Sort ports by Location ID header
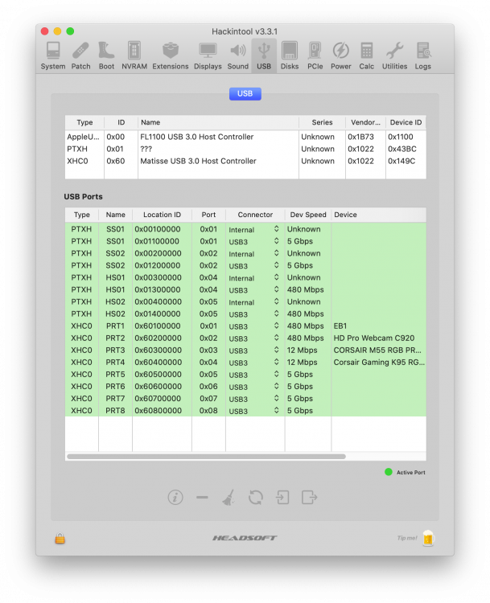 [162, 215]
